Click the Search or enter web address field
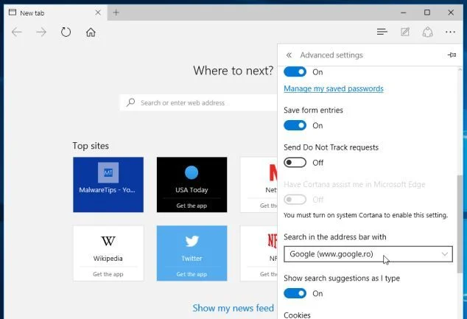 coord(199,102)
